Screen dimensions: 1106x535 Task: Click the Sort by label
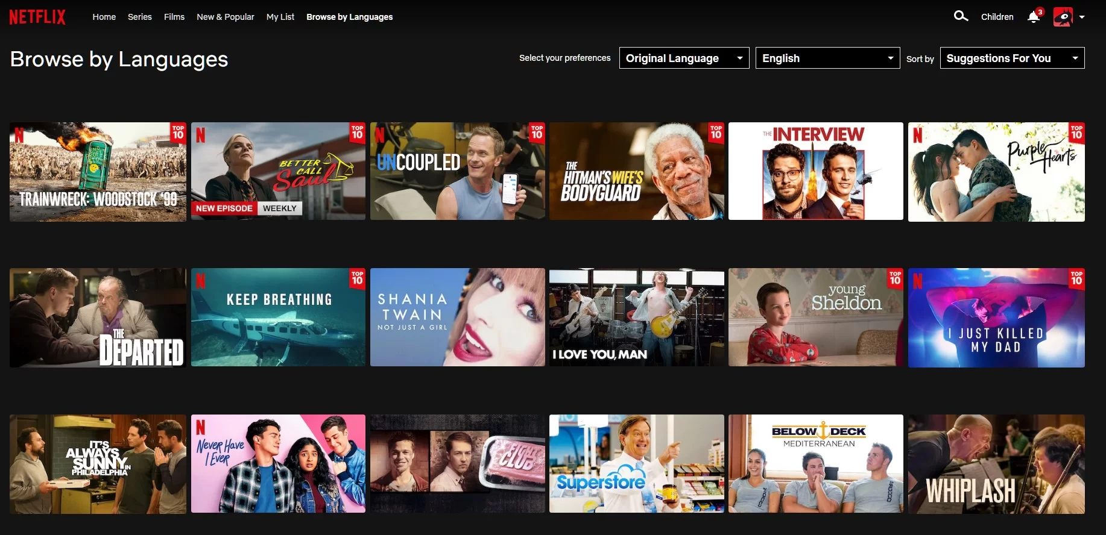click(x=920, y=59)
